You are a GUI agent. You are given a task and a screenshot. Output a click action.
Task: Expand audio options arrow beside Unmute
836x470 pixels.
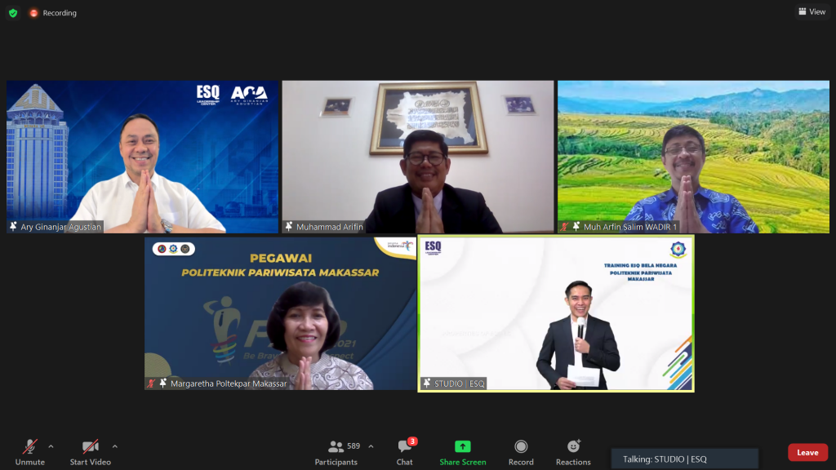pyautogui.click(x=51, y=446)
